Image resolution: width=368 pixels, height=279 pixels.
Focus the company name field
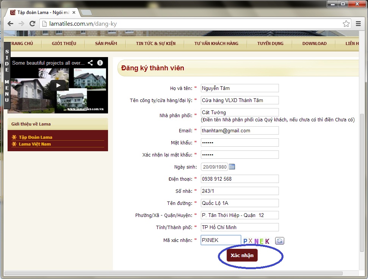(240, 100)
